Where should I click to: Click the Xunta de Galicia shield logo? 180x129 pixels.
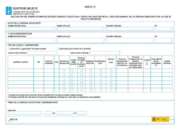click(x=9, y=11)
